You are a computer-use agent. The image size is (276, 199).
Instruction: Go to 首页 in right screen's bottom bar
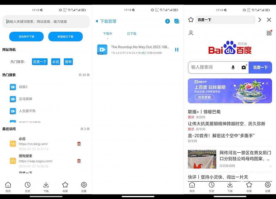(192, 187)
